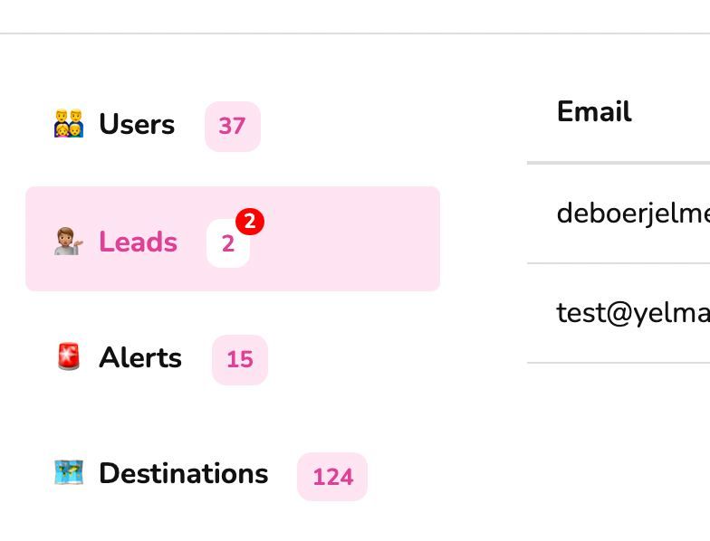The width and height of the screenshot is (710, 541).
Task: Click the Users label text
Action: (x=137, y=124)
